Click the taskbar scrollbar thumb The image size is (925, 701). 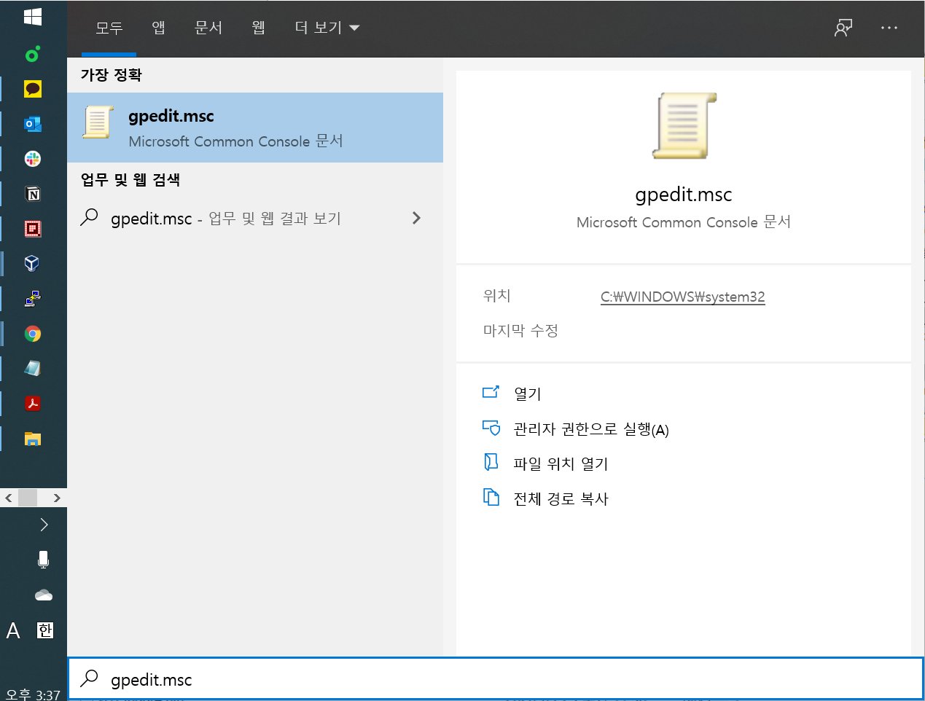28,498
